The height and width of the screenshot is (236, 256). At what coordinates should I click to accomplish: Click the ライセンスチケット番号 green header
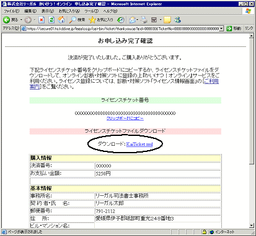point(125,100)
